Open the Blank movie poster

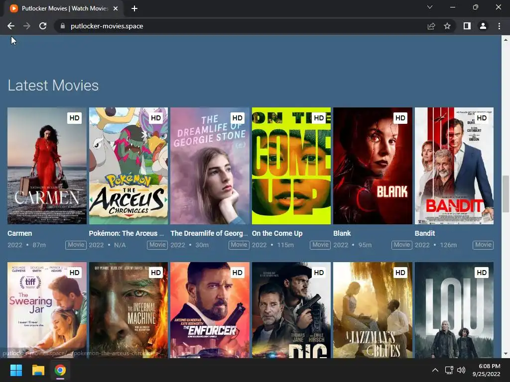coord(373,166)
